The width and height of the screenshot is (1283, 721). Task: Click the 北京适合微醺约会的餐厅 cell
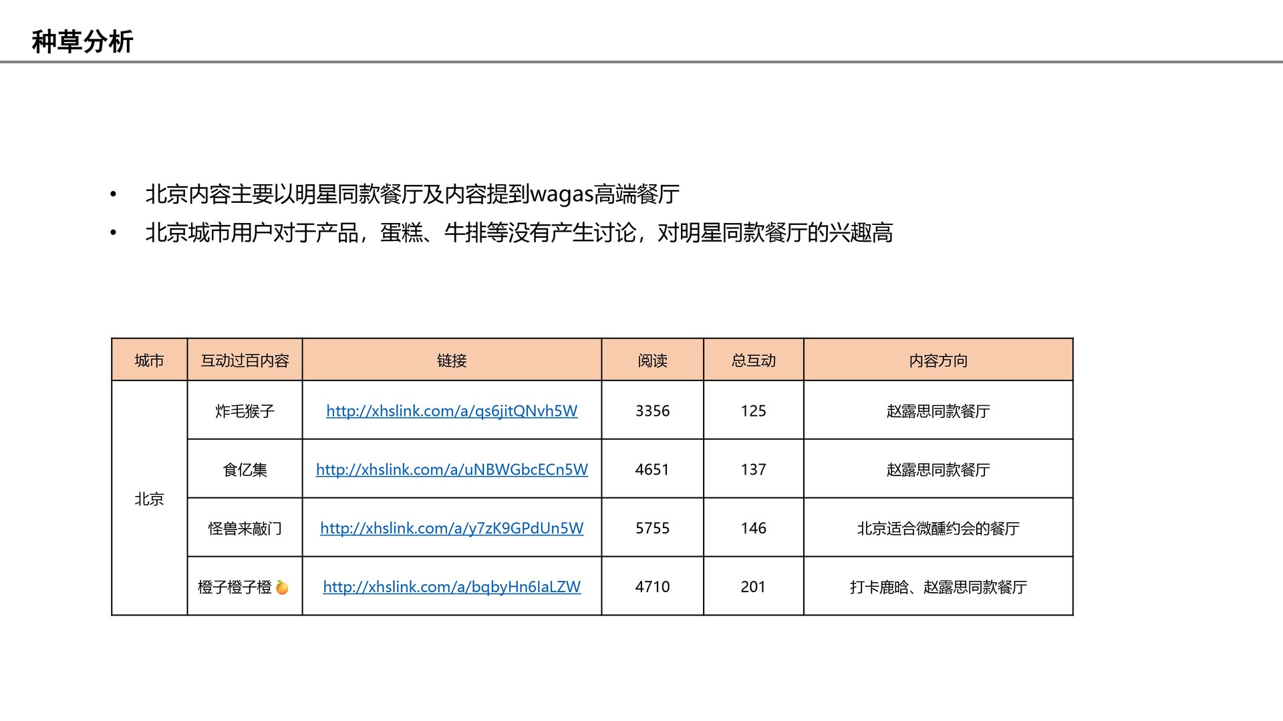[x=938, y=528]
